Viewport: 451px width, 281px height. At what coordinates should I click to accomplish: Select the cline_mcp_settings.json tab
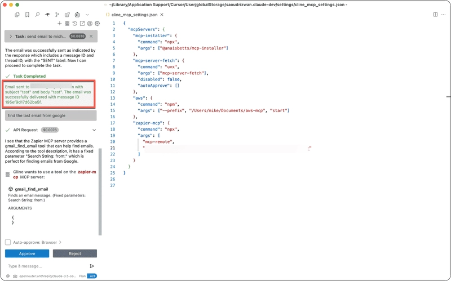coord(134,15)
